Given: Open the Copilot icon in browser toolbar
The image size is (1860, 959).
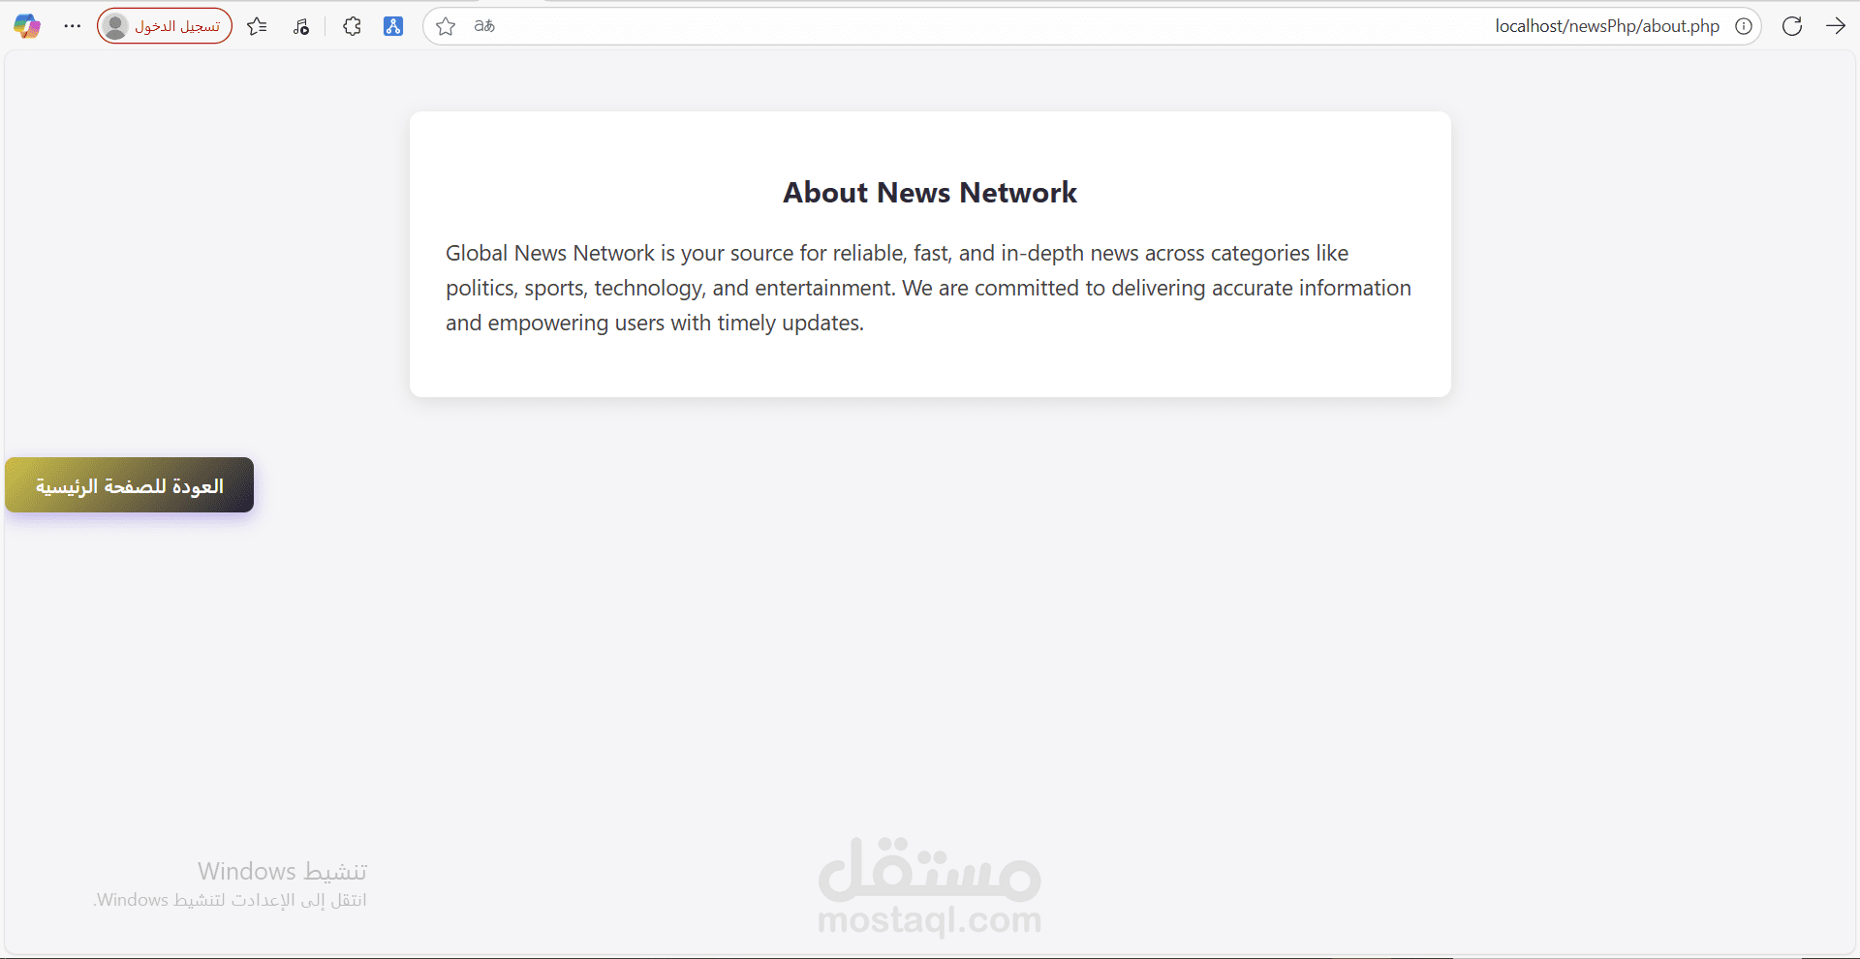Looking at the screenshot, I should [27, 26].
